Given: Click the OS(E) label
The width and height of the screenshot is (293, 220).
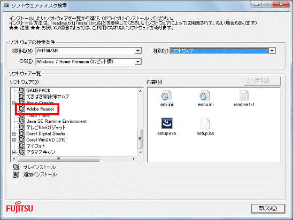Looking at the screenshot, I should coord(26,61).
